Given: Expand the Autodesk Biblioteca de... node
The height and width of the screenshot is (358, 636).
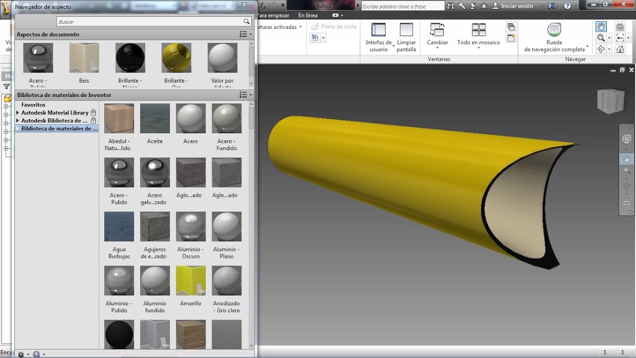Looking at the screenshot, I should tap(18, 121).
